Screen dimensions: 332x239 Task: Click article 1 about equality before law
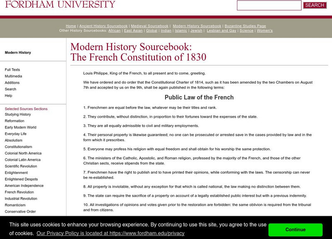pos(150,108)
